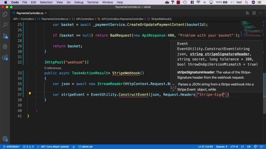
Task: Click the battery status 100%
Action: [x=222, y=2]
